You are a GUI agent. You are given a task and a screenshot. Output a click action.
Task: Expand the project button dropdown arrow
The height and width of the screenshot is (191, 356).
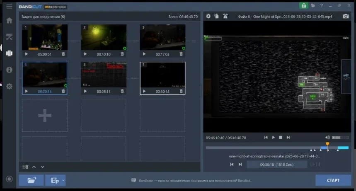click(63, 180)
